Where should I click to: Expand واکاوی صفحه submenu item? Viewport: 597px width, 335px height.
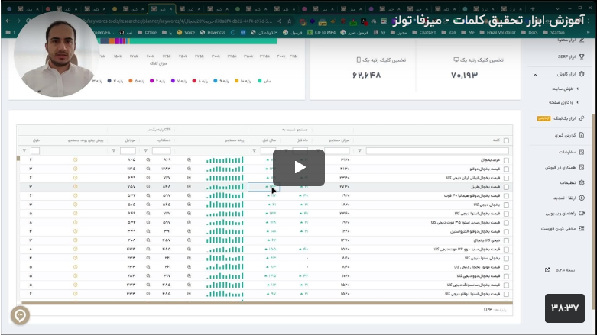pyautogui.click(x=563, y=103)
